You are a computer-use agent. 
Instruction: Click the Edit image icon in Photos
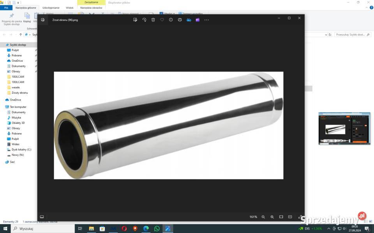135,20
